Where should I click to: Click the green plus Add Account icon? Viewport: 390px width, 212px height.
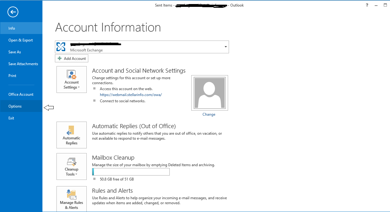pyautogui.click(x=60, y=58)
